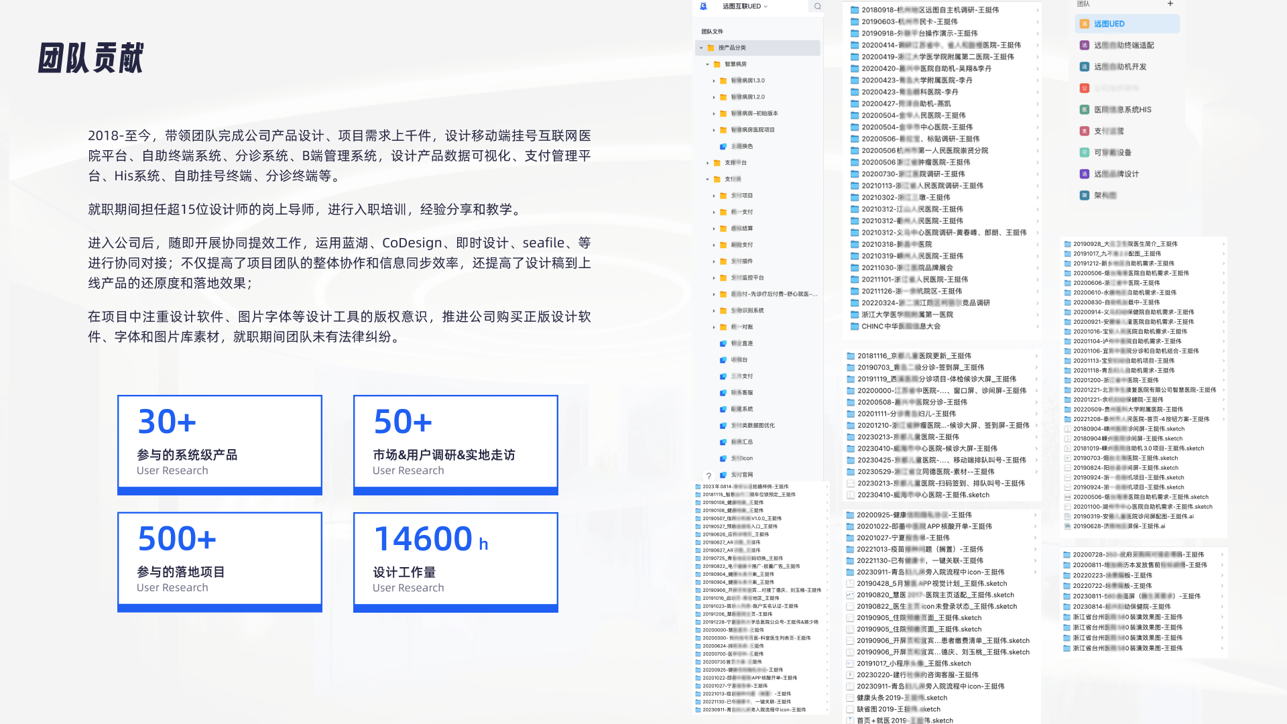Click the orange 远图UED team avatar icon
Screen dimensions: 1287x724
click(1084, 24)
